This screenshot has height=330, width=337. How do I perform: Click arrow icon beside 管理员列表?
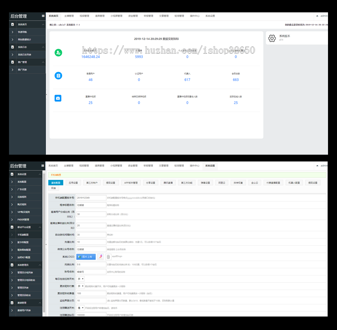tap(12, 287)
